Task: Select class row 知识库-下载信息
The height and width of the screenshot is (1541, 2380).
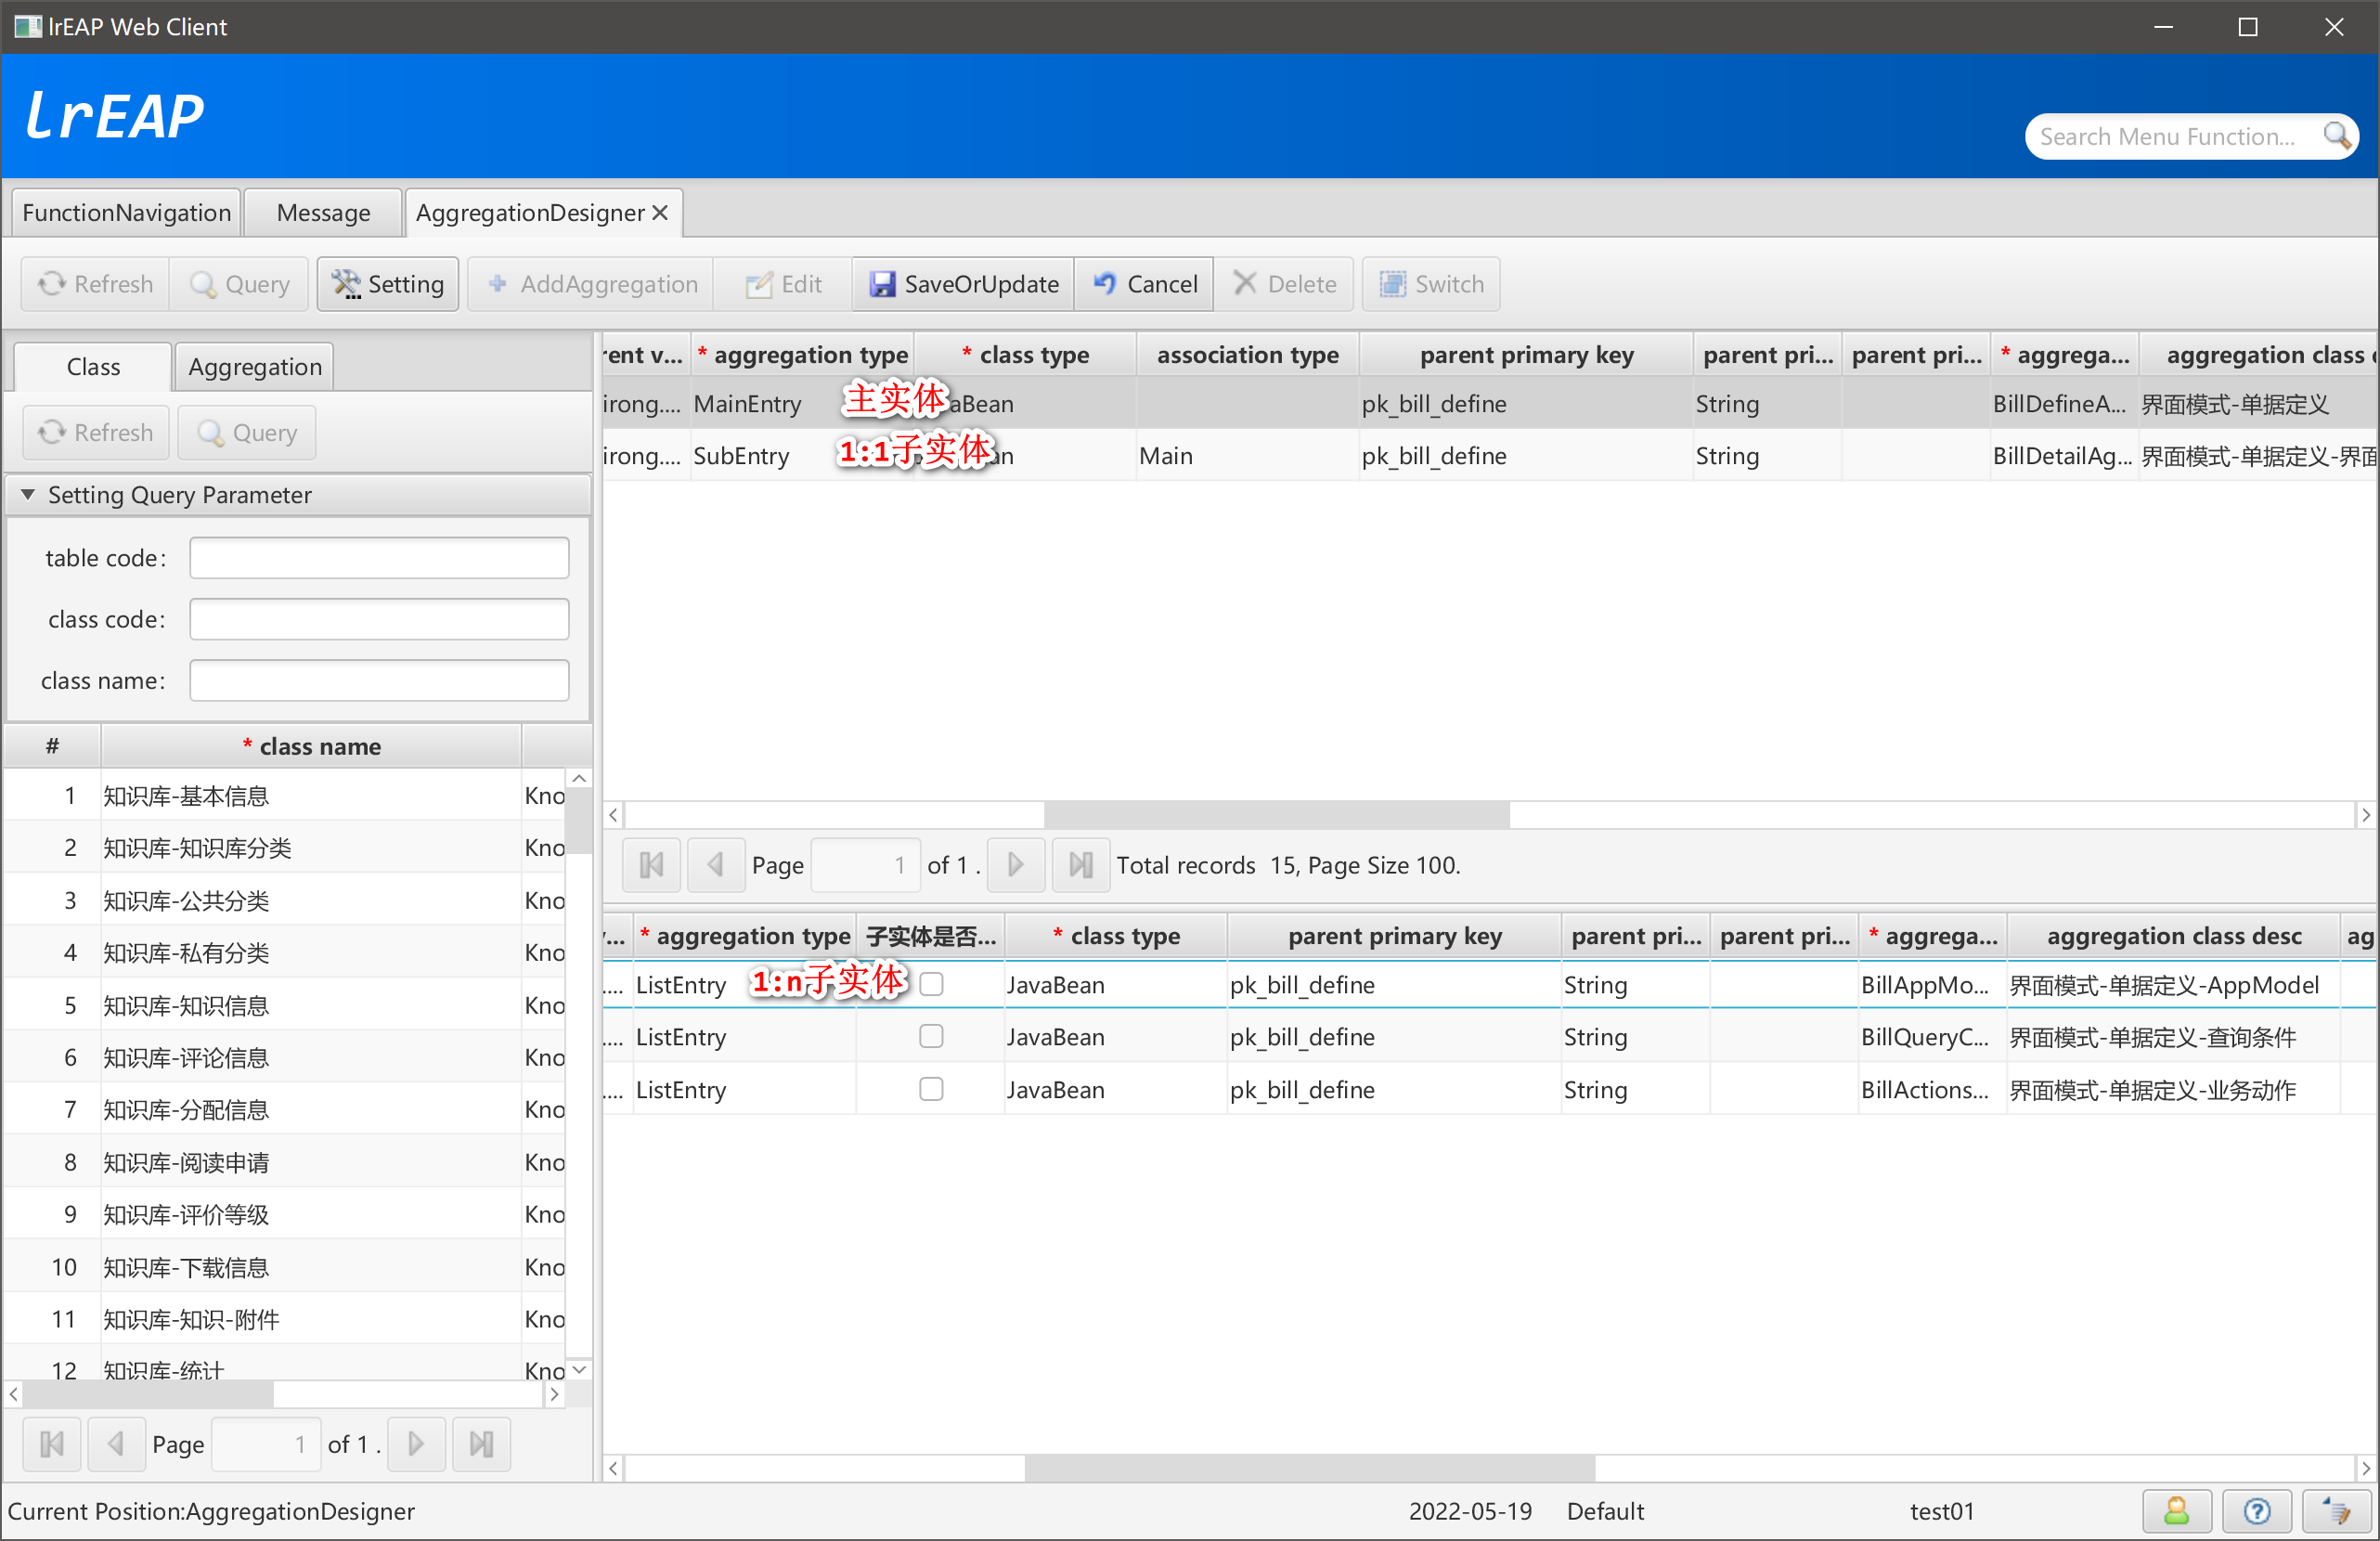Action: (x=285, y=1267)
